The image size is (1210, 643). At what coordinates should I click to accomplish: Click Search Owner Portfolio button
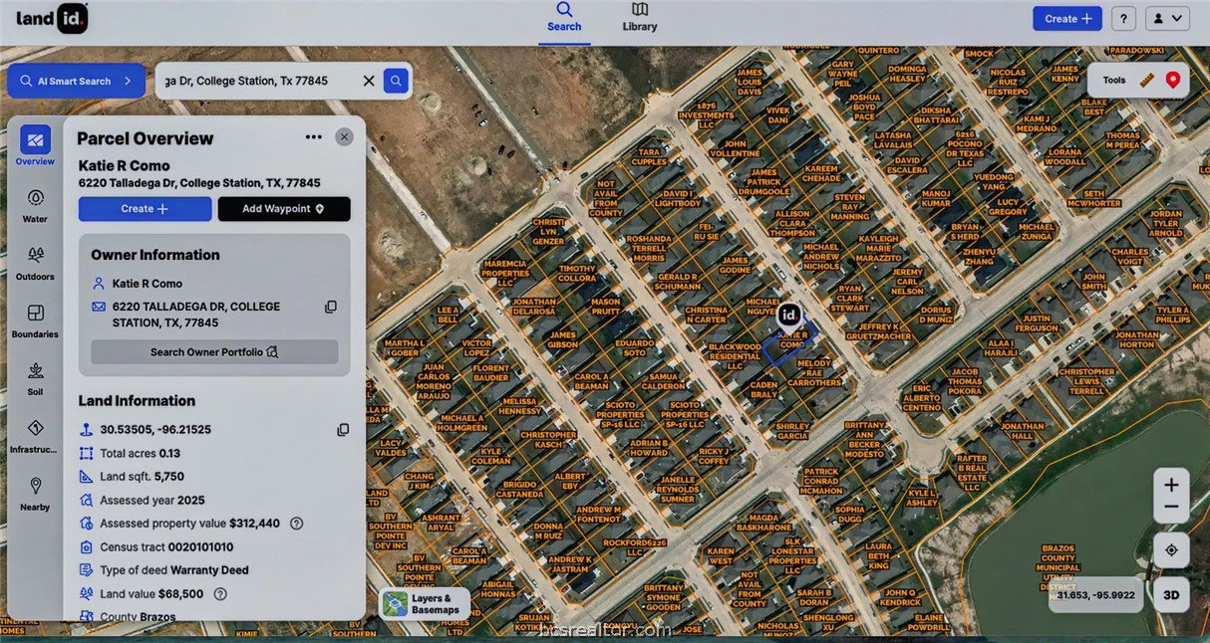click(x=214, y=352)
